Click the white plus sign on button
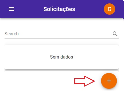Viewport: 124px width, 110px height. click(109, 81)
